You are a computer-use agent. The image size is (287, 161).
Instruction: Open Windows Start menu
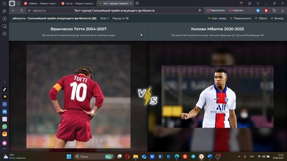point(69,157)
